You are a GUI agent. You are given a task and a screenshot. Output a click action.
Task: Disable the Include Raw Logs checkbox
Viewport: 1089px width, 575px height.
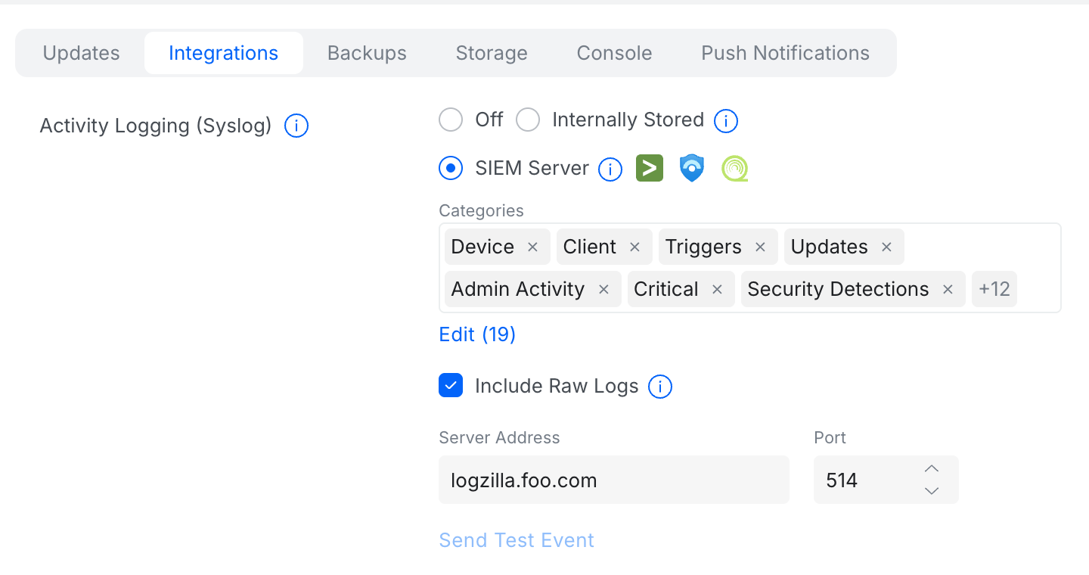(x=451, y=385)
